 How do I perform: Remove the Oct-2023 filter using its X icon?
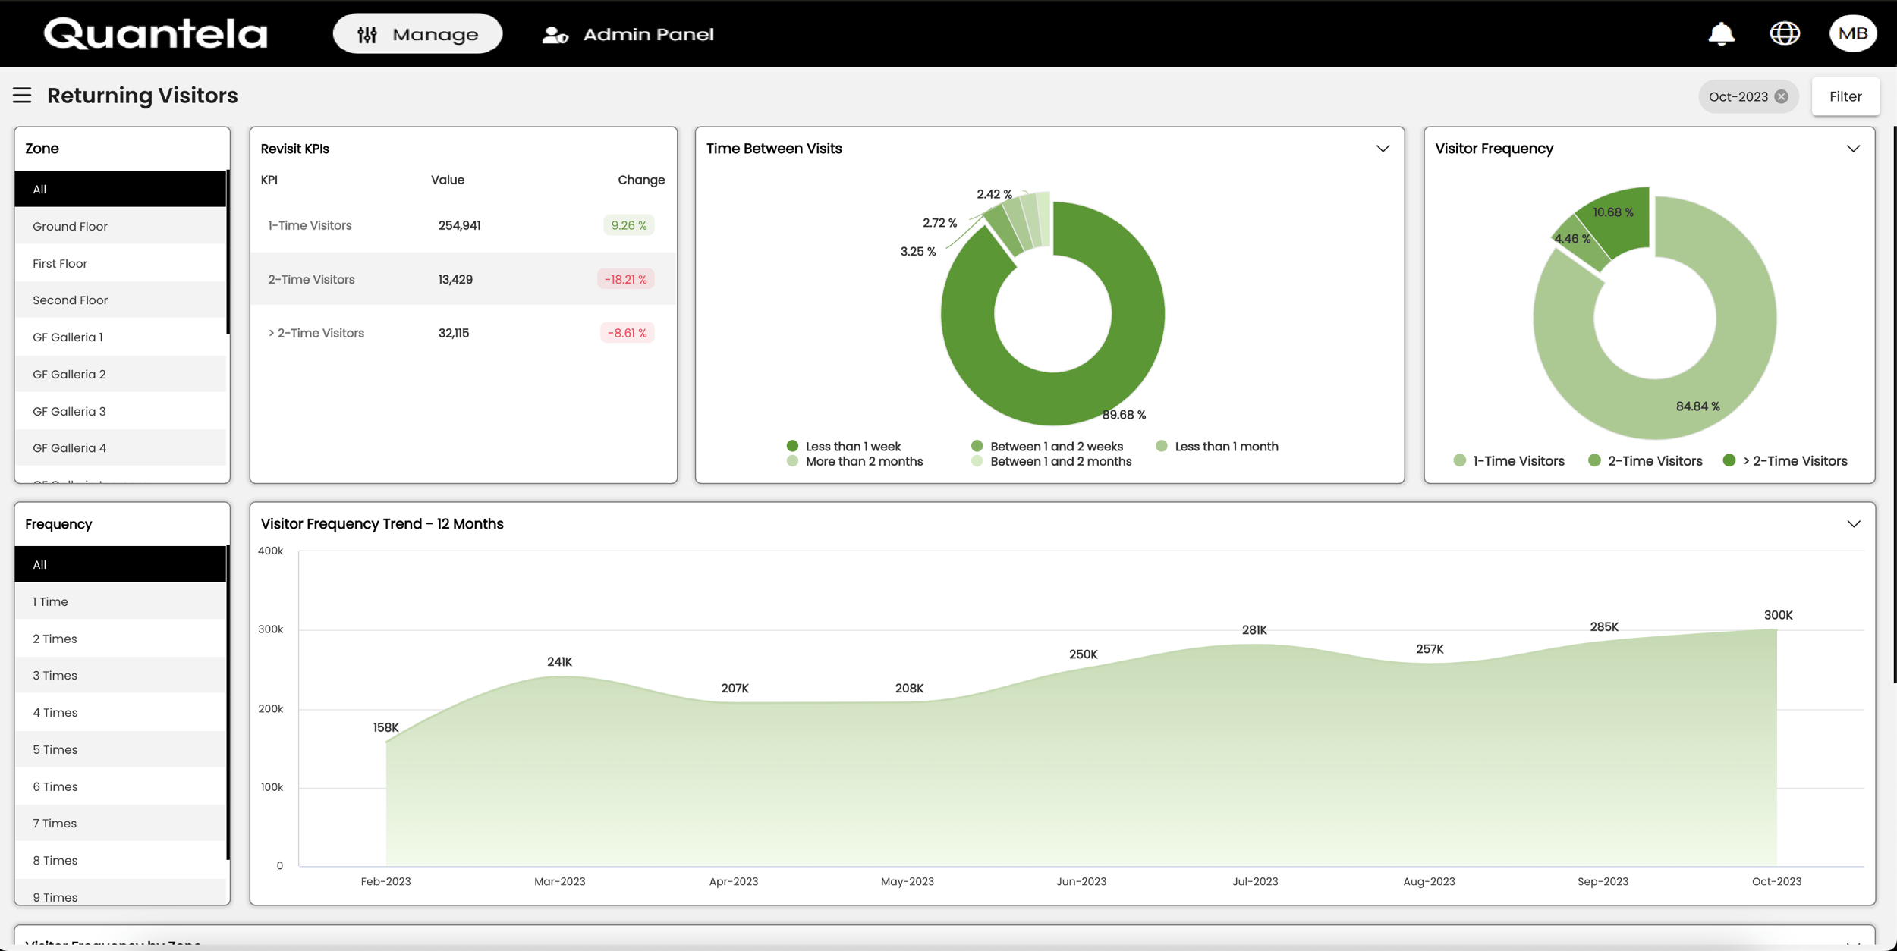click(1782, 96)
